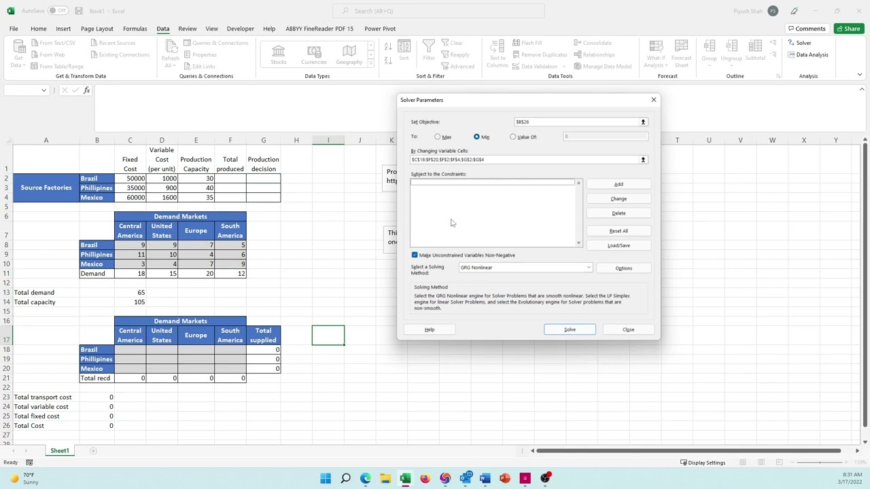Click the Geography data type icon
870x489 pixels.
349,55
